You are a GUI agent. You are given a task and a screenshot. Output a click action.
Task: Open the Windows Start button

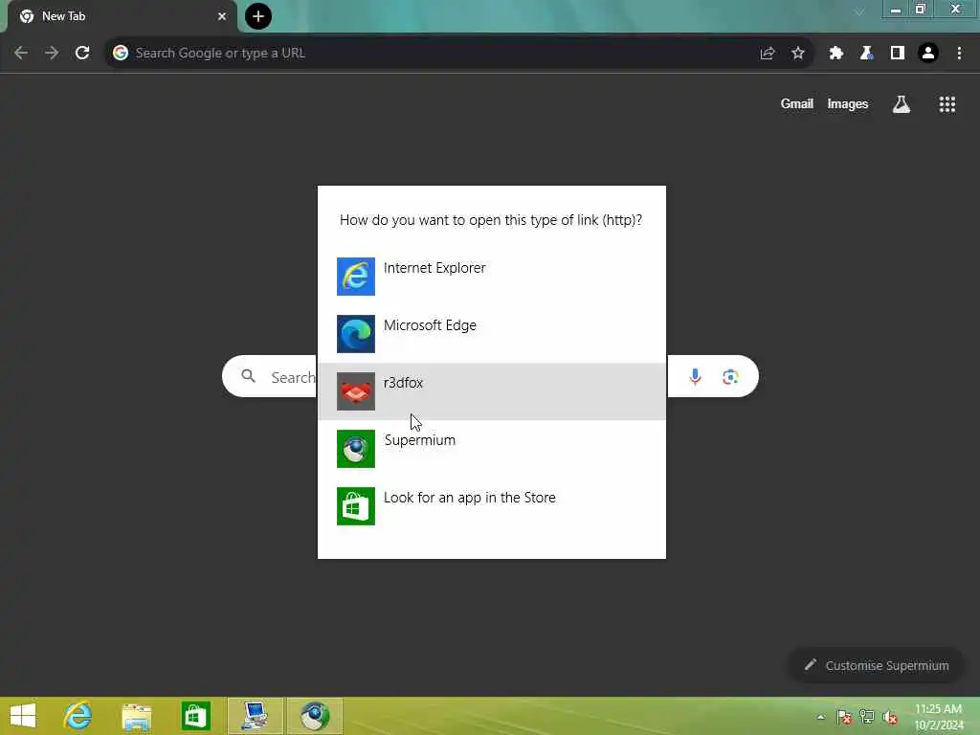point(23,716)
